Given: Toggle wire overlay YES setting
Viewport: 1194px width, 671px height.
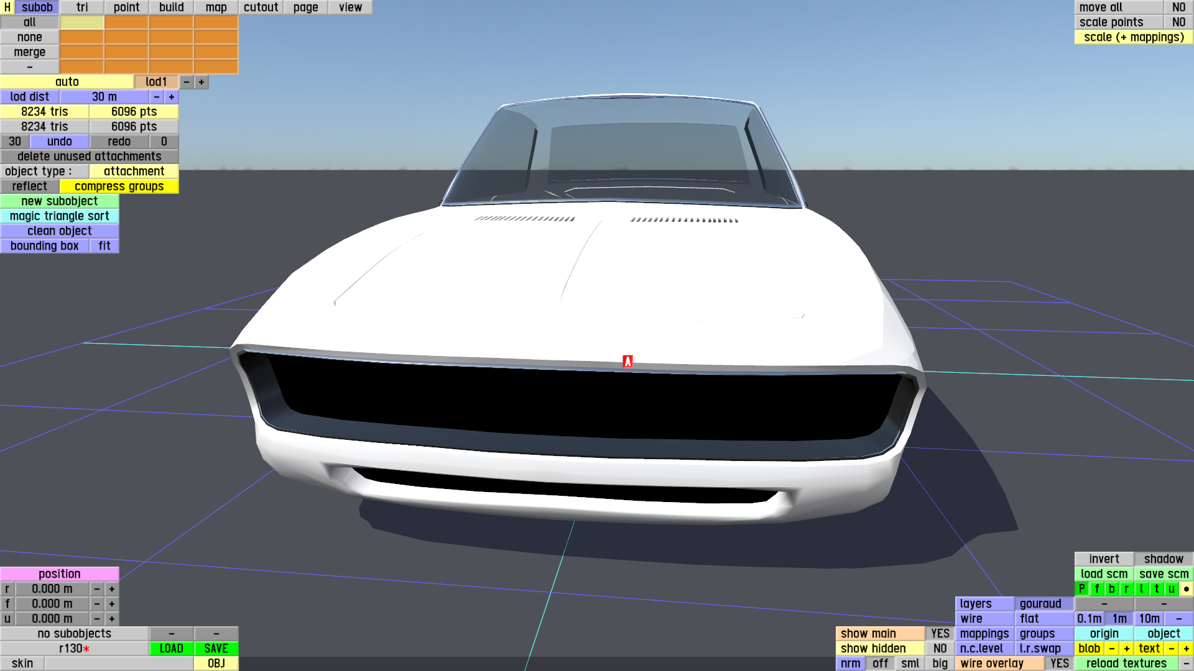Looking at the screenshot, I should [x=1059, y=664].
